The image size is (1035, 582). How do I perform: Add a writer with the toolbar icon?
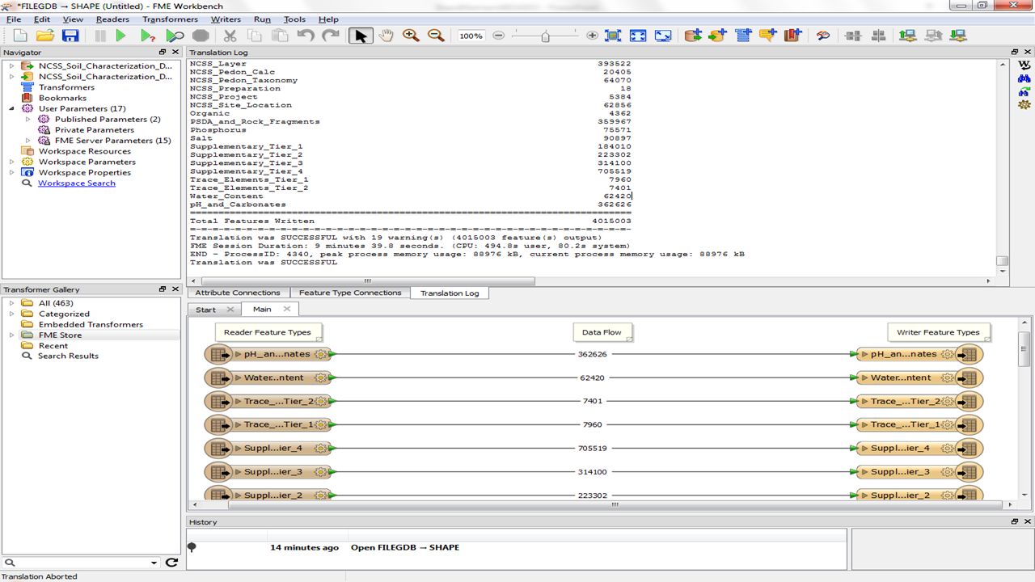click(717, 36)
